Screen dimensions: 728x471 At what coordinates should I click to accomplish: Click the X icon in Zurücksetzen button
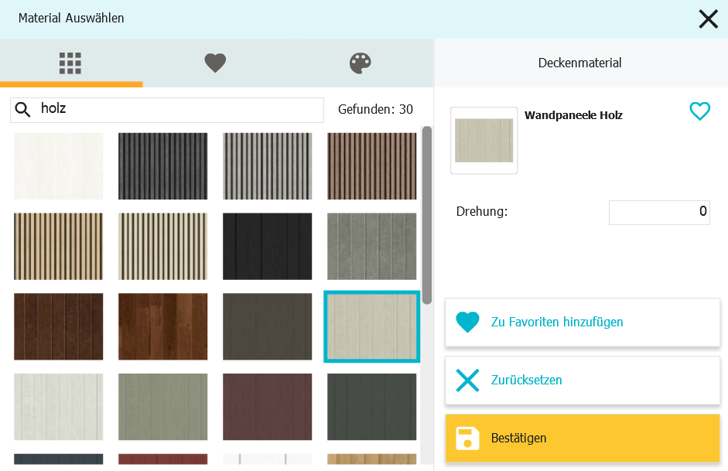(467, 380)
